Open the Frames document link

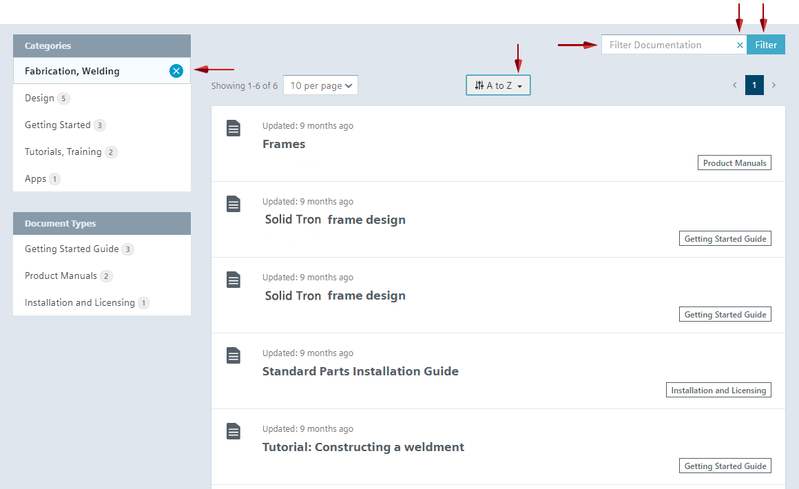tap(284, 144)
